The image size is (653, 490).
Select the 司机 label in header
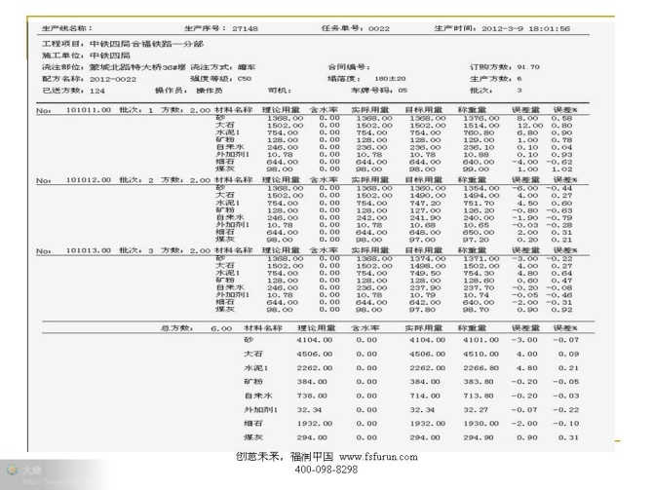279,91
